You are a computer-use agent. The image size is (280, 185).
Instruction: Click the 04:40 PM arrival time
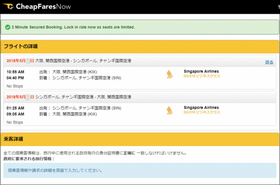[15, 78]
